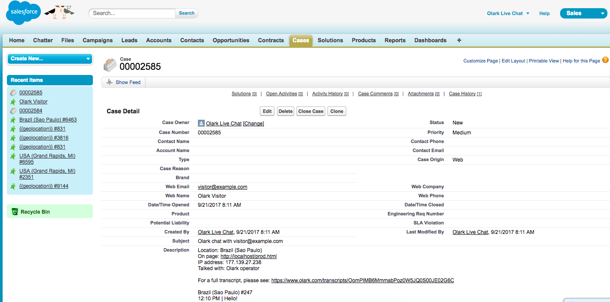This screenshot has width=610, height=302.
Task: Open the Olark Live Chat user dropdown
Action: pos(508,13)
